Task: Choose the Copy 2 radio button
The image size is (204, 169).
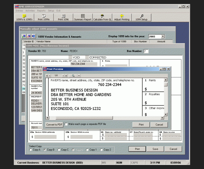Action: pos(101,150)
